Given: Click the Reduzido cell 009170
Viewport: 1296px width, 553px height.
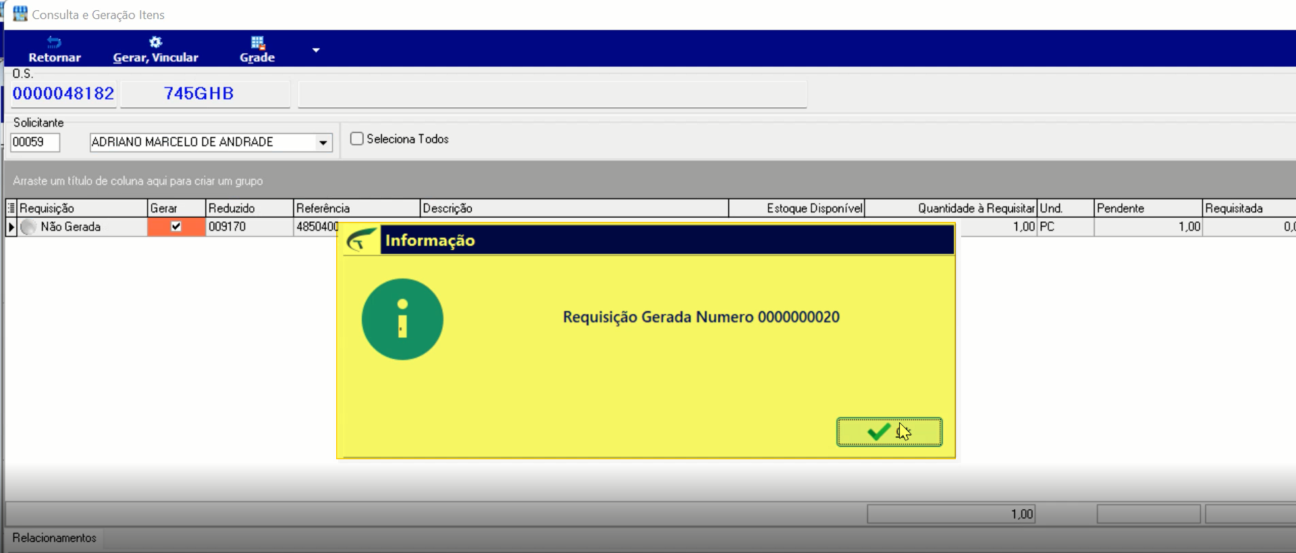Looking at the screenshot, I should (249, 227).
